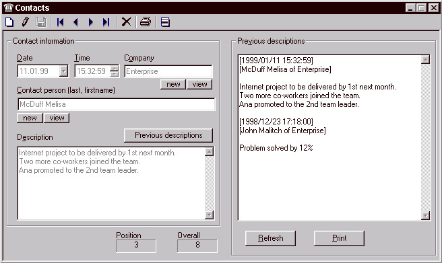Jump to the last record icon
Image resolution: width=442 pixels, height=263 pixels.
tap(106, 22)
